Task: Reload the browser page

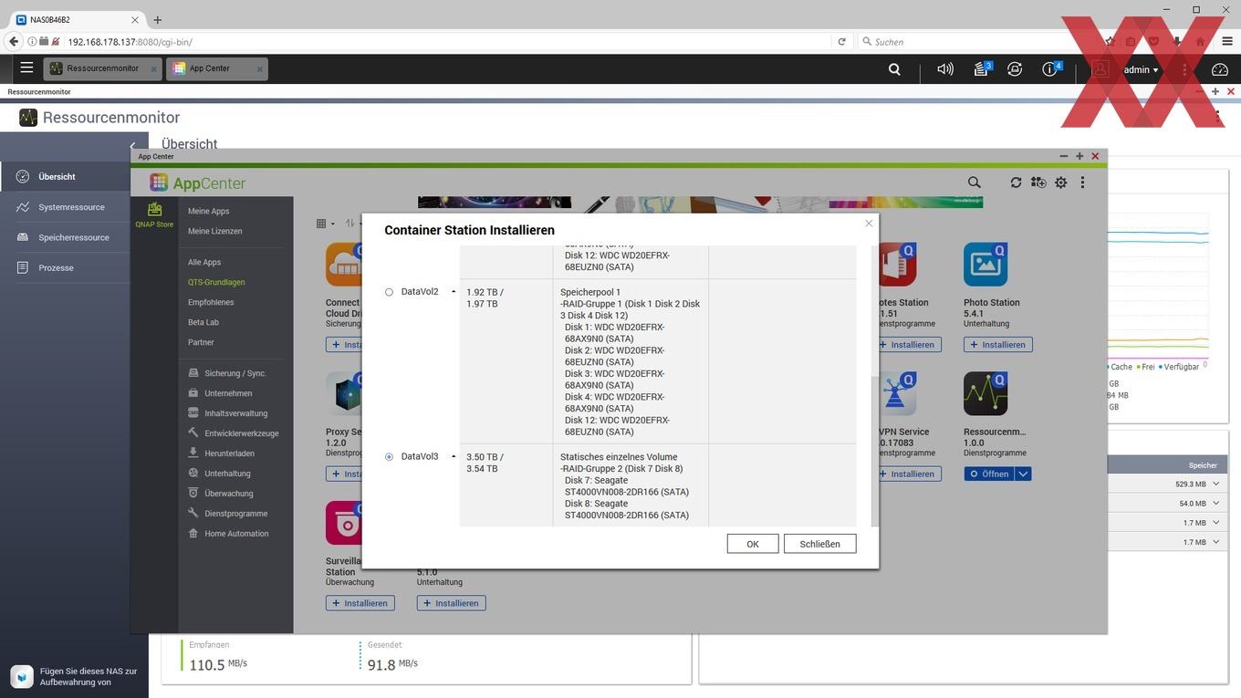Action: pyautogui.click(x=841, y=41)
